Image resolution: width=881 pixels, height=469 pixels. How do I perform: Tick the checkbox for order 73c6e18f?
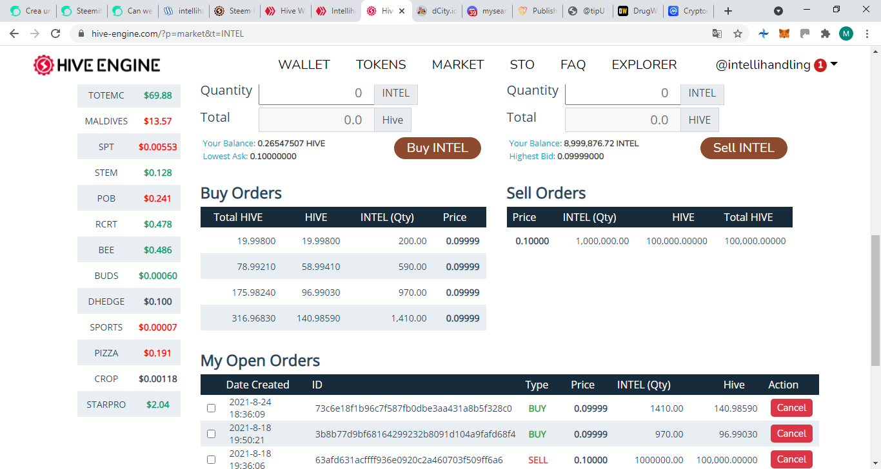[x=211, y=408]
